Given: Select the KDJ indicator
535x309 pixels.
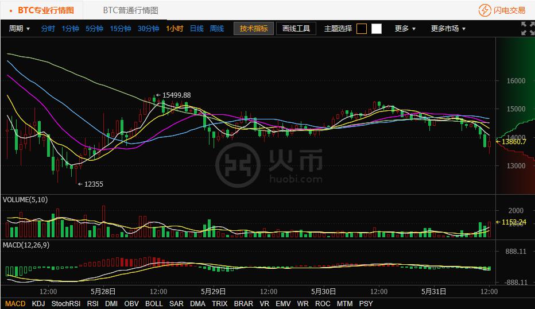Looking at the screenshot, I should [38, 303].
